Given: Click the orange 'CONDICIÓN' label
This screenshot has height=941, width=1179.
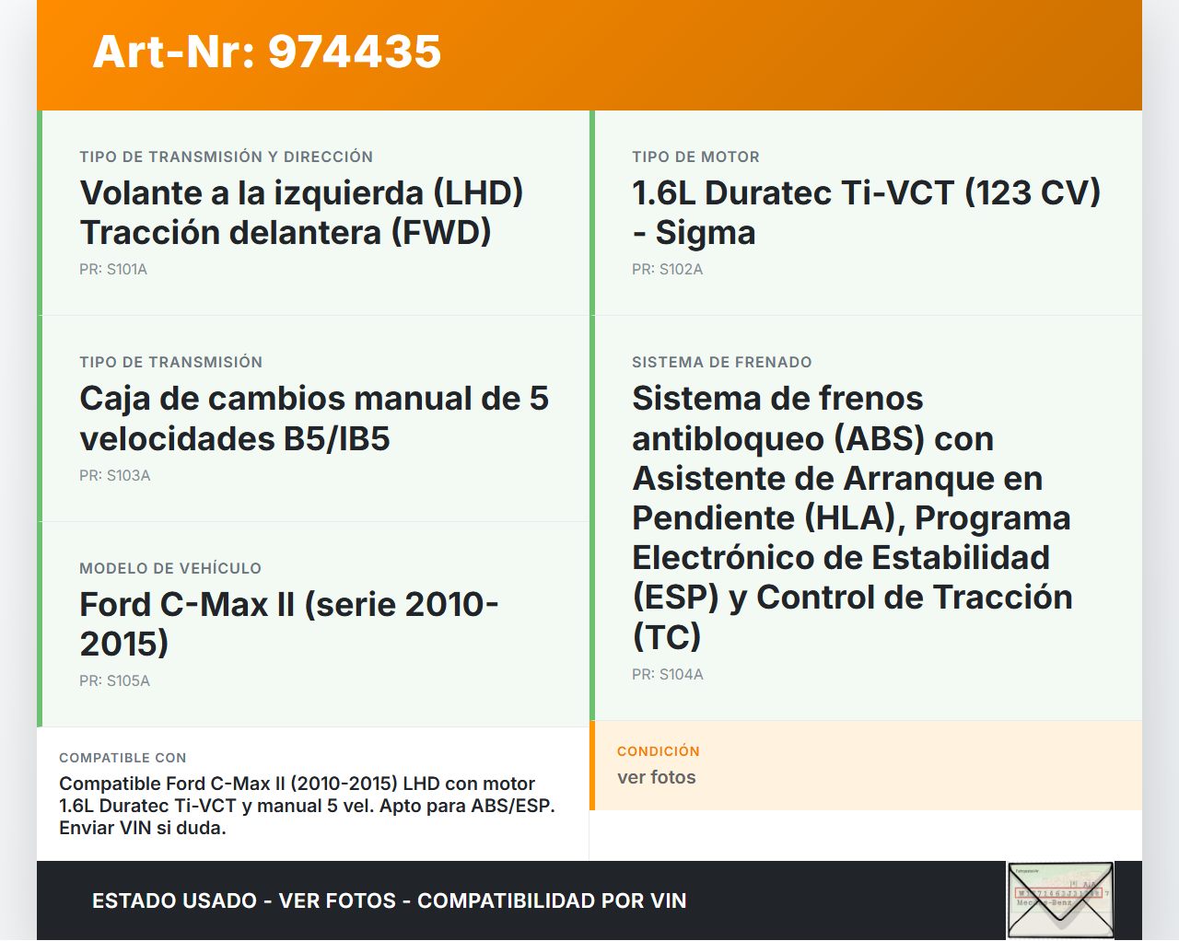Looking at the screenshot, I should [659, 751].
